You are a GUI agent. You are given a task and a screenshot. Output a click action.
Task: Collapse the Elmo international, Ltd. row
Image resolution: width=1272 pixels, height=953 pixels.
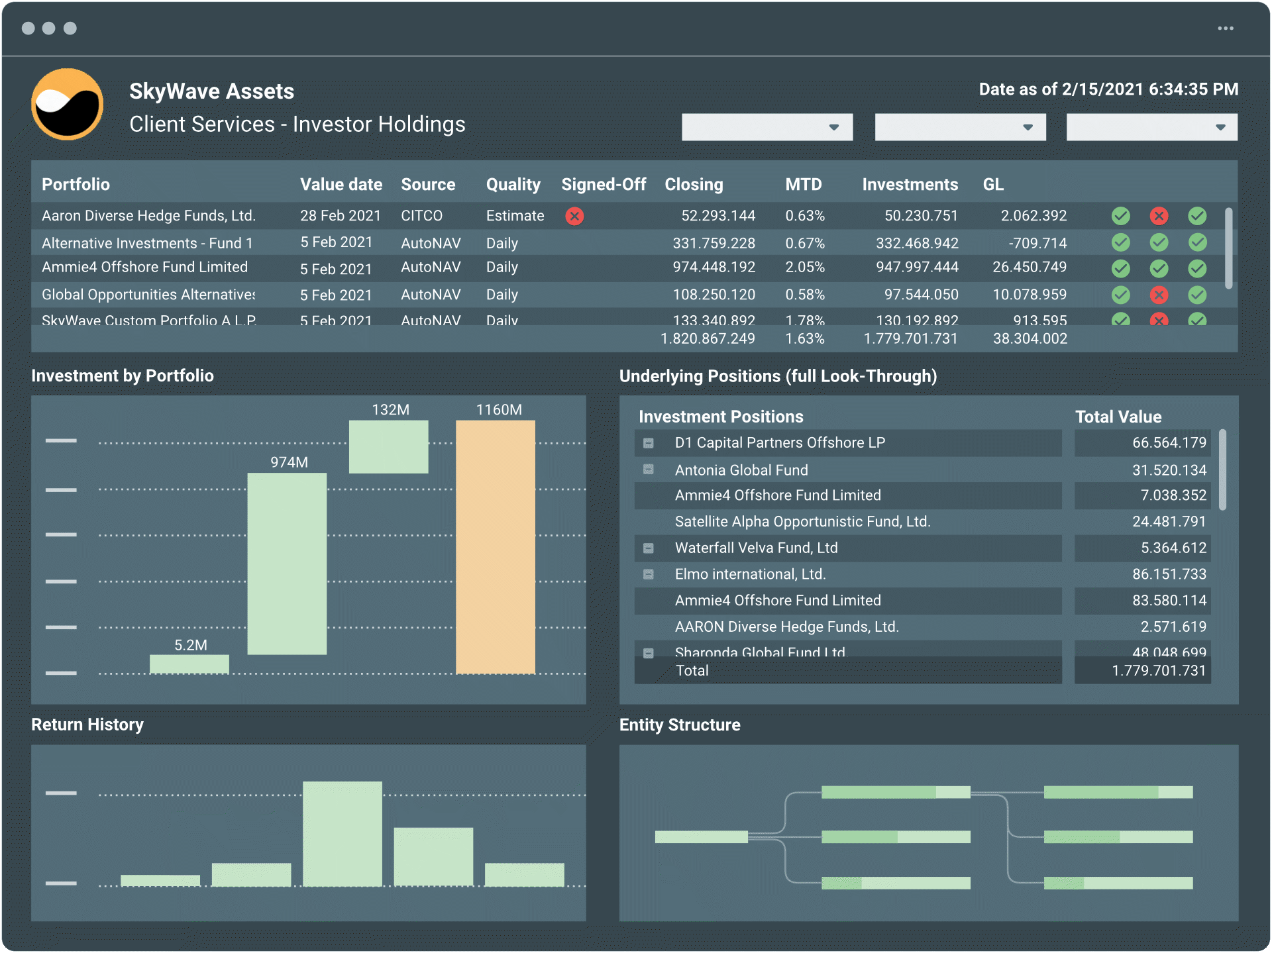[649, 574]
